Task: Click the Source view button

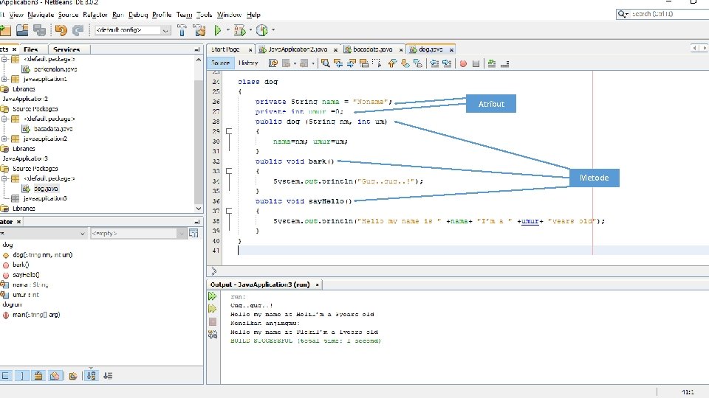Action: point(220,63)
